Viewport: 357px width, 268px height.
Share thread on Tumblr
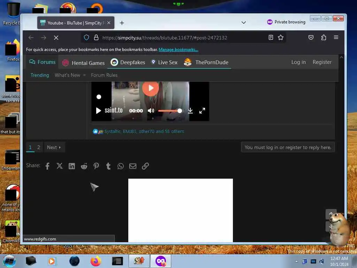pos(108,166)
